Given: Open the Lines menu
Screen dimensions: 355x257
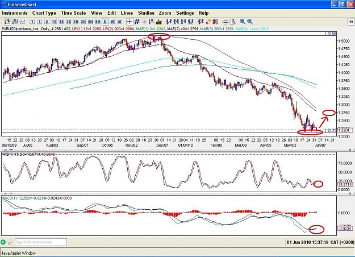Looking at the screenshot, I should 127,13.
